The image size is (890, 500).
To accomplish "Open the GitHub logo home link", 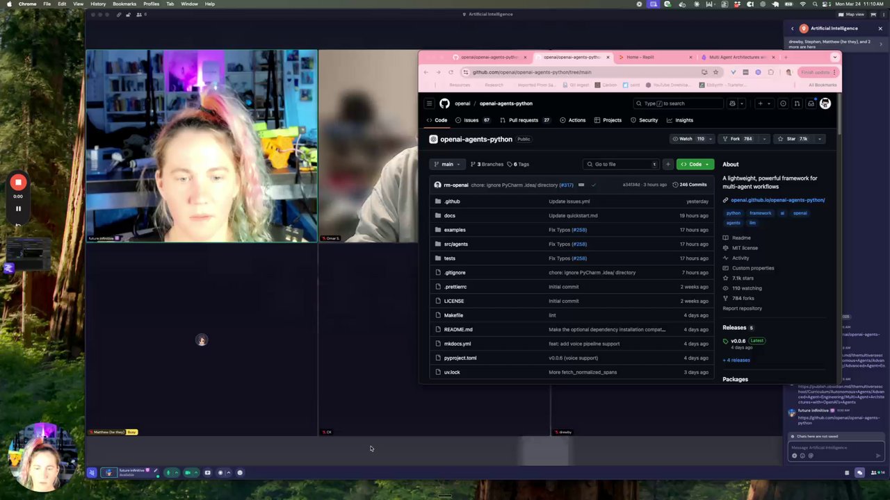I will point(444,103).
